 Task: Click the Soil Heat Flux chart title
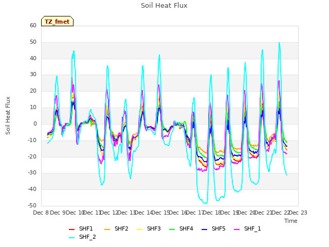pos(164,6)
